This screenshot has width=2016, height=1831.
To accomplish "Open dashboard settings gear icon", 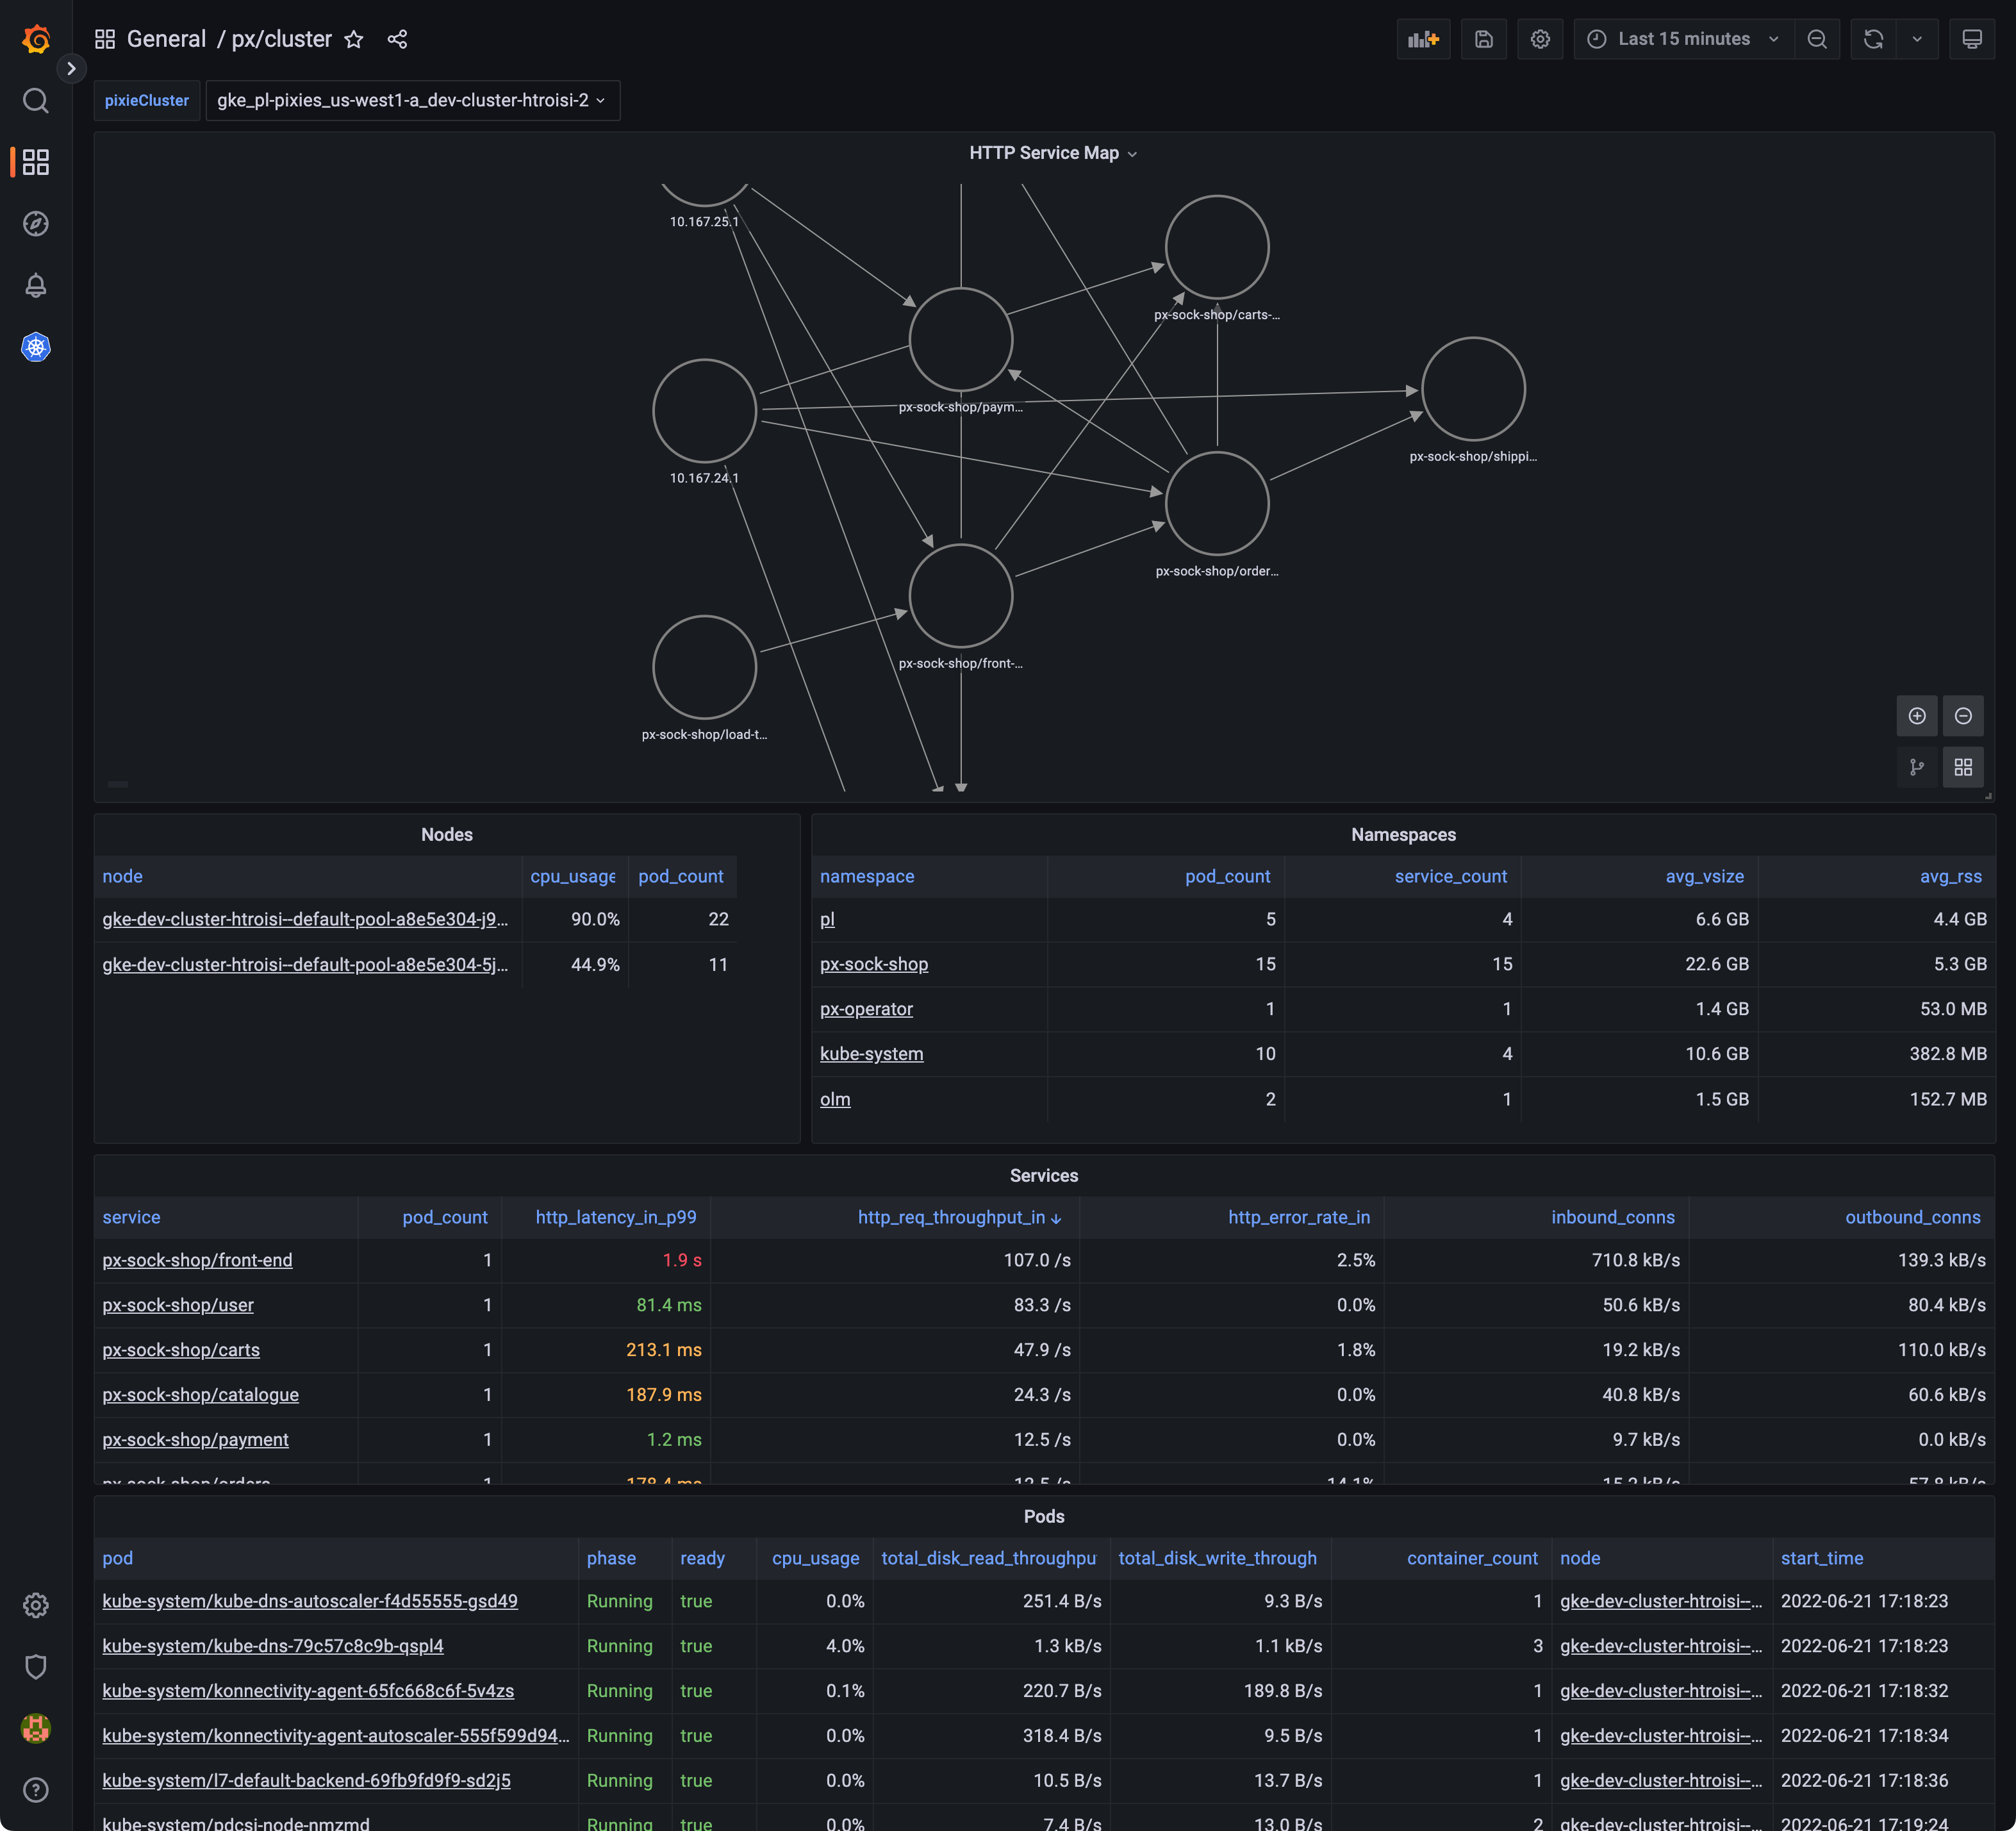I will (1539, 39).
